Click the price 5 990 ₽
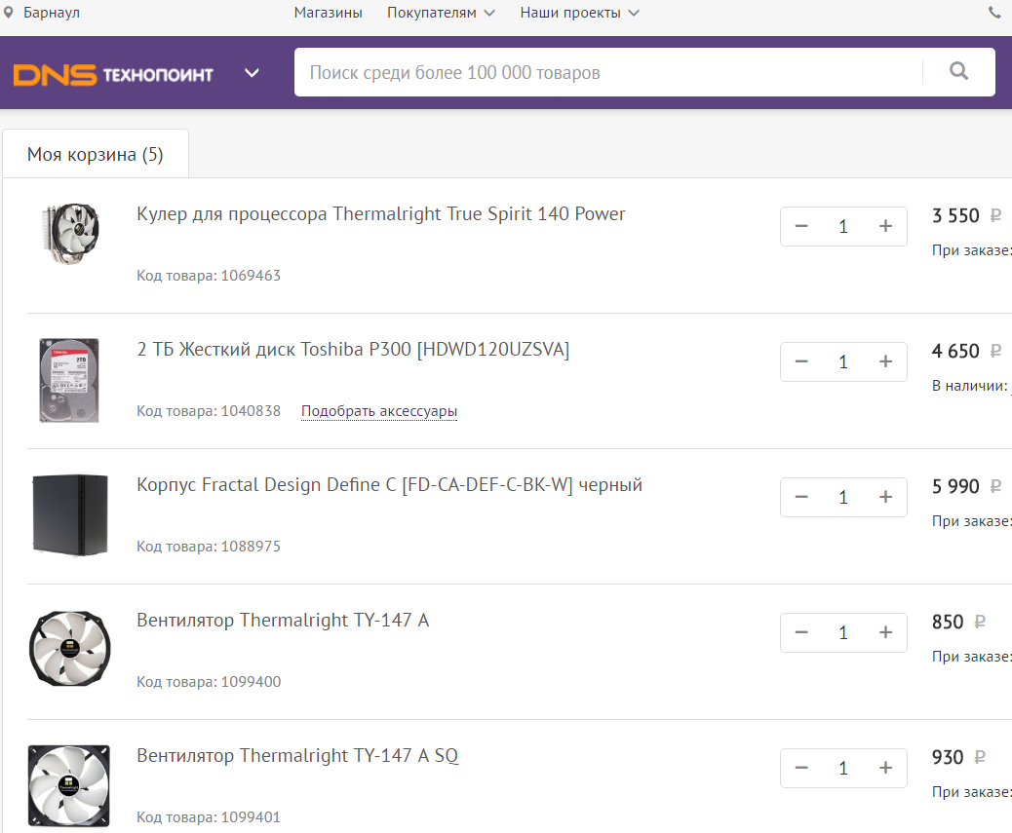Viewport: 1012px width, 833px height. pyautogui.click(x=966, y=486)
